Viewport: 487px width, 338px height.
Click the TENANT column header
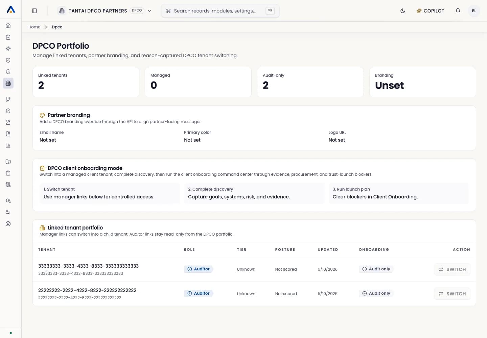47,249
